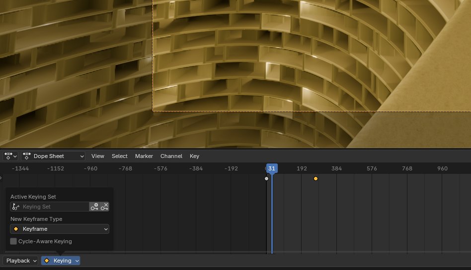Viewport: 471px width, 270px height.
Task: Open the Playback popover
Action: click(x=21, y=261)
